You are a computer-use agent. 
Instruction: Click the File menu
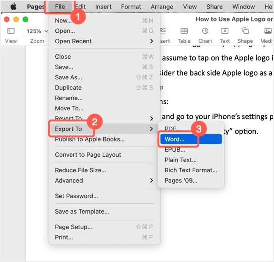60,7
